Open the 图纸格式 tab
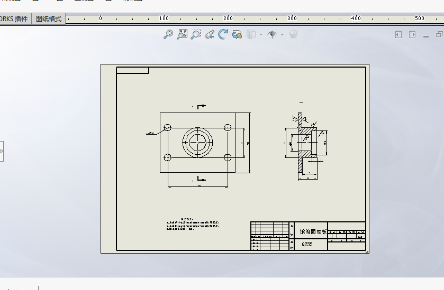 click(x=49, y=19)
